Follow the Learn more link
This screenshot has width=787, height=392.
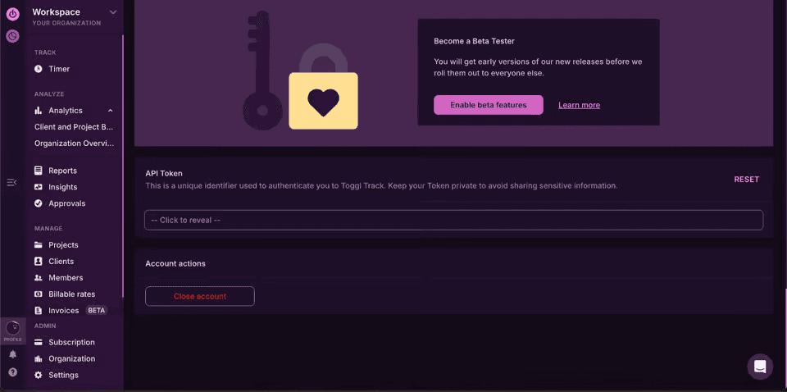579,105
